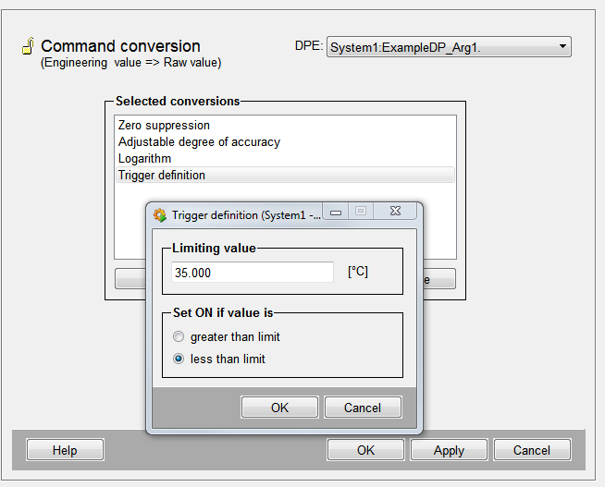The width and height of the screenshot is (605, 487).
Task: Click the Limiting value input field
Action: pyautogui.click(x=252, y=273)
